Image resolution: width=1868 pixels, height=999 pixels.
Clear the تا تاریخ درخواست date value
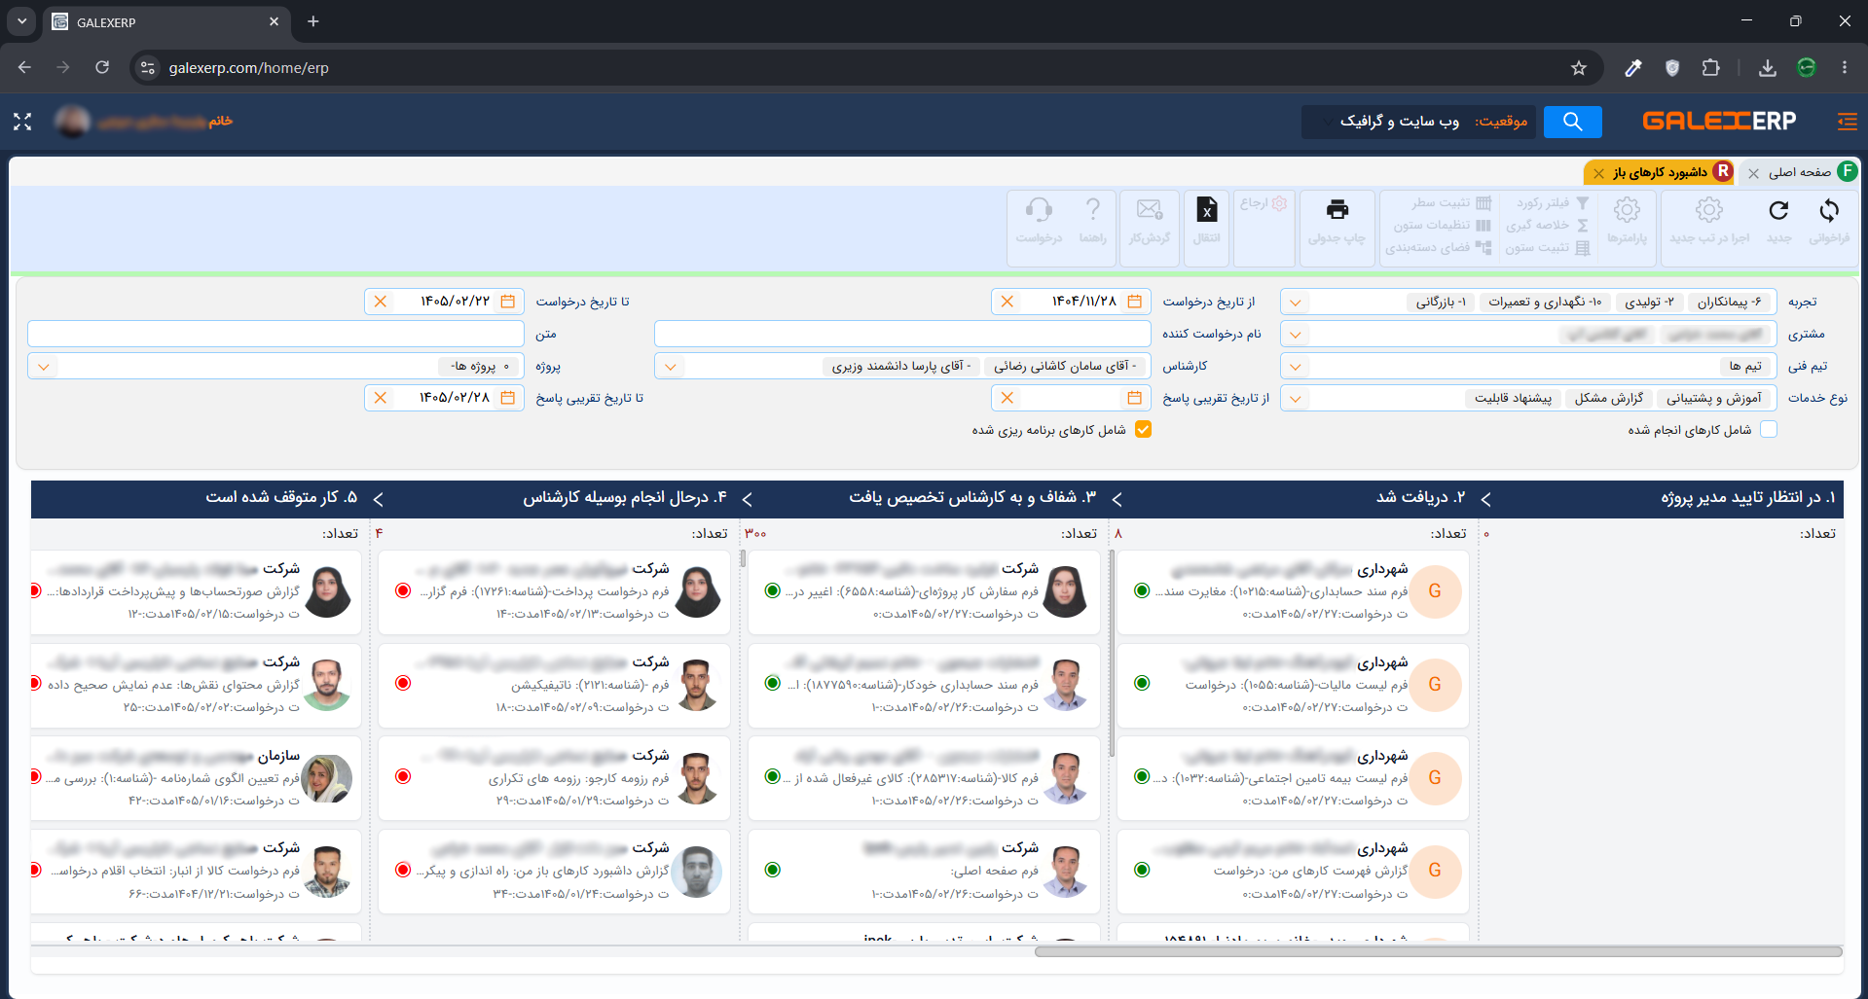point(381,302)
